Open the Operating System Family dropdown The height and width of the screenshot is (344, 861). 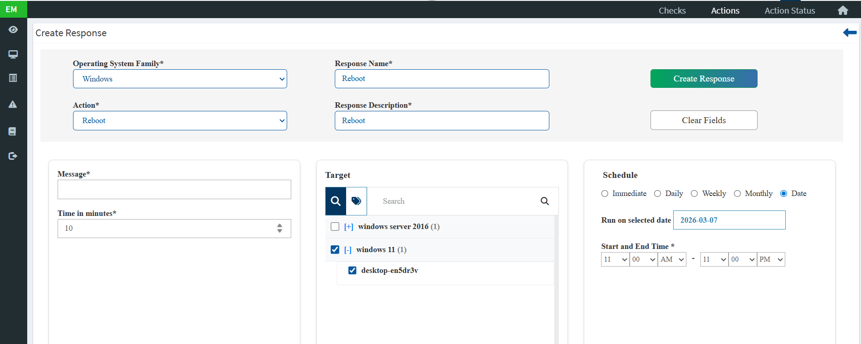tap(180, 79)
